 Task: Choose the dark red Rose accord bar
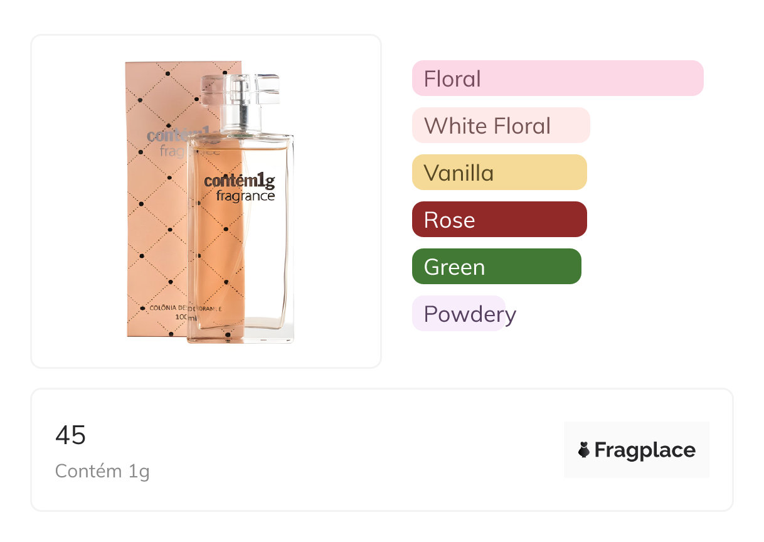[499, 220]
